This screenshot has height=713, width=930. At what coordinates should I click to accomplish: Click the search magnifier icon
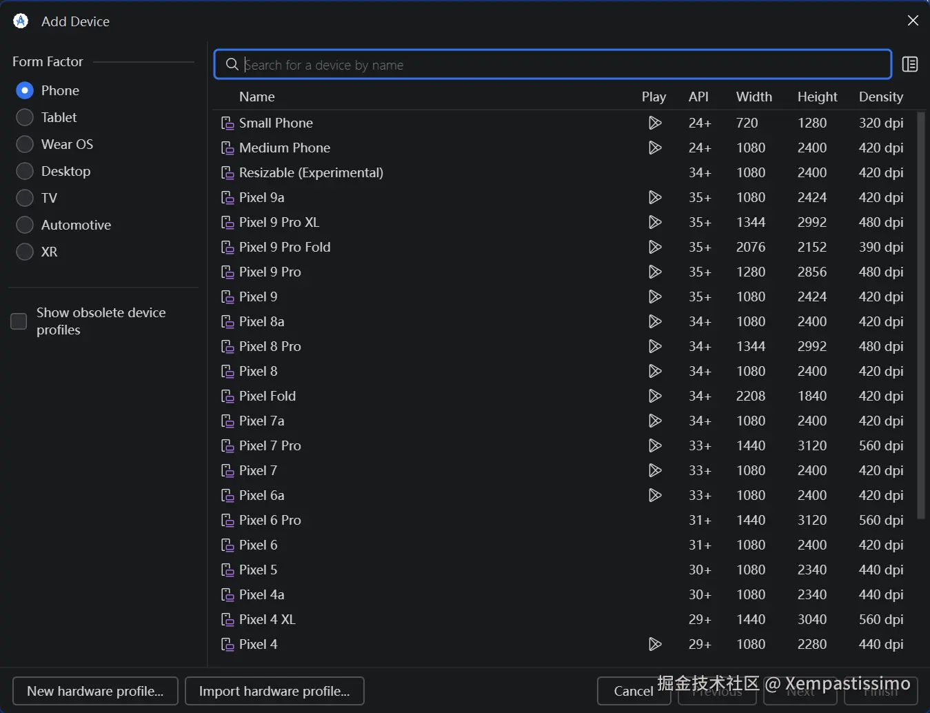pyautogui.click(x=232, y=64)
